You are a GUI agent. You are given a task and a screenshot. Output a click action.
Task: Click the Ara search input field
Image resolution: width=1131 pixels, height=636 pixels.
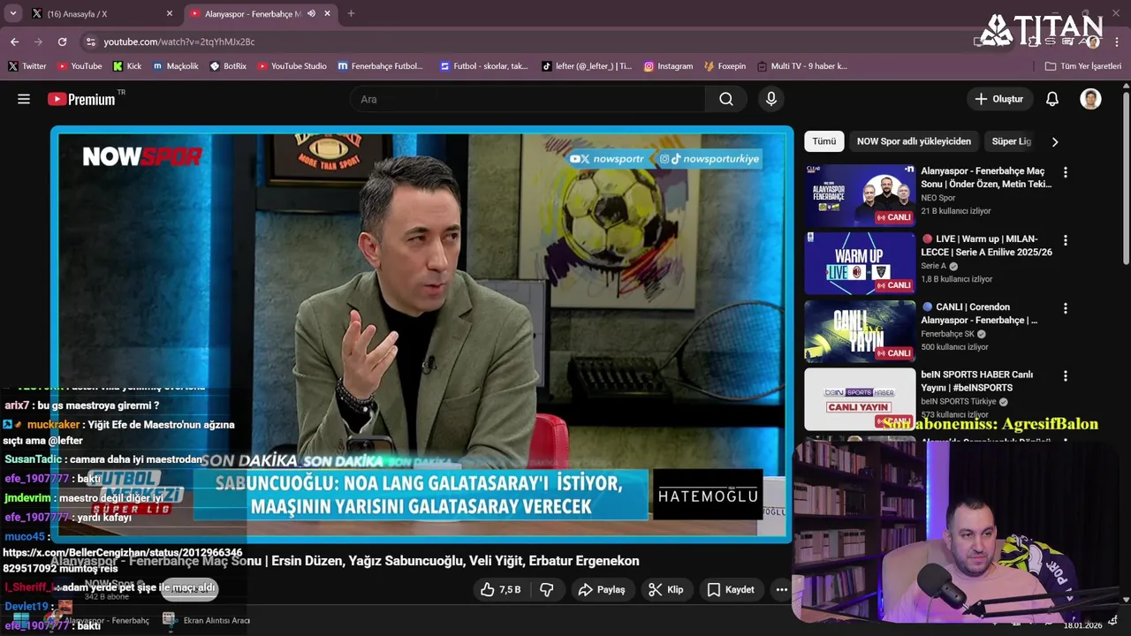tap(528, 99)
